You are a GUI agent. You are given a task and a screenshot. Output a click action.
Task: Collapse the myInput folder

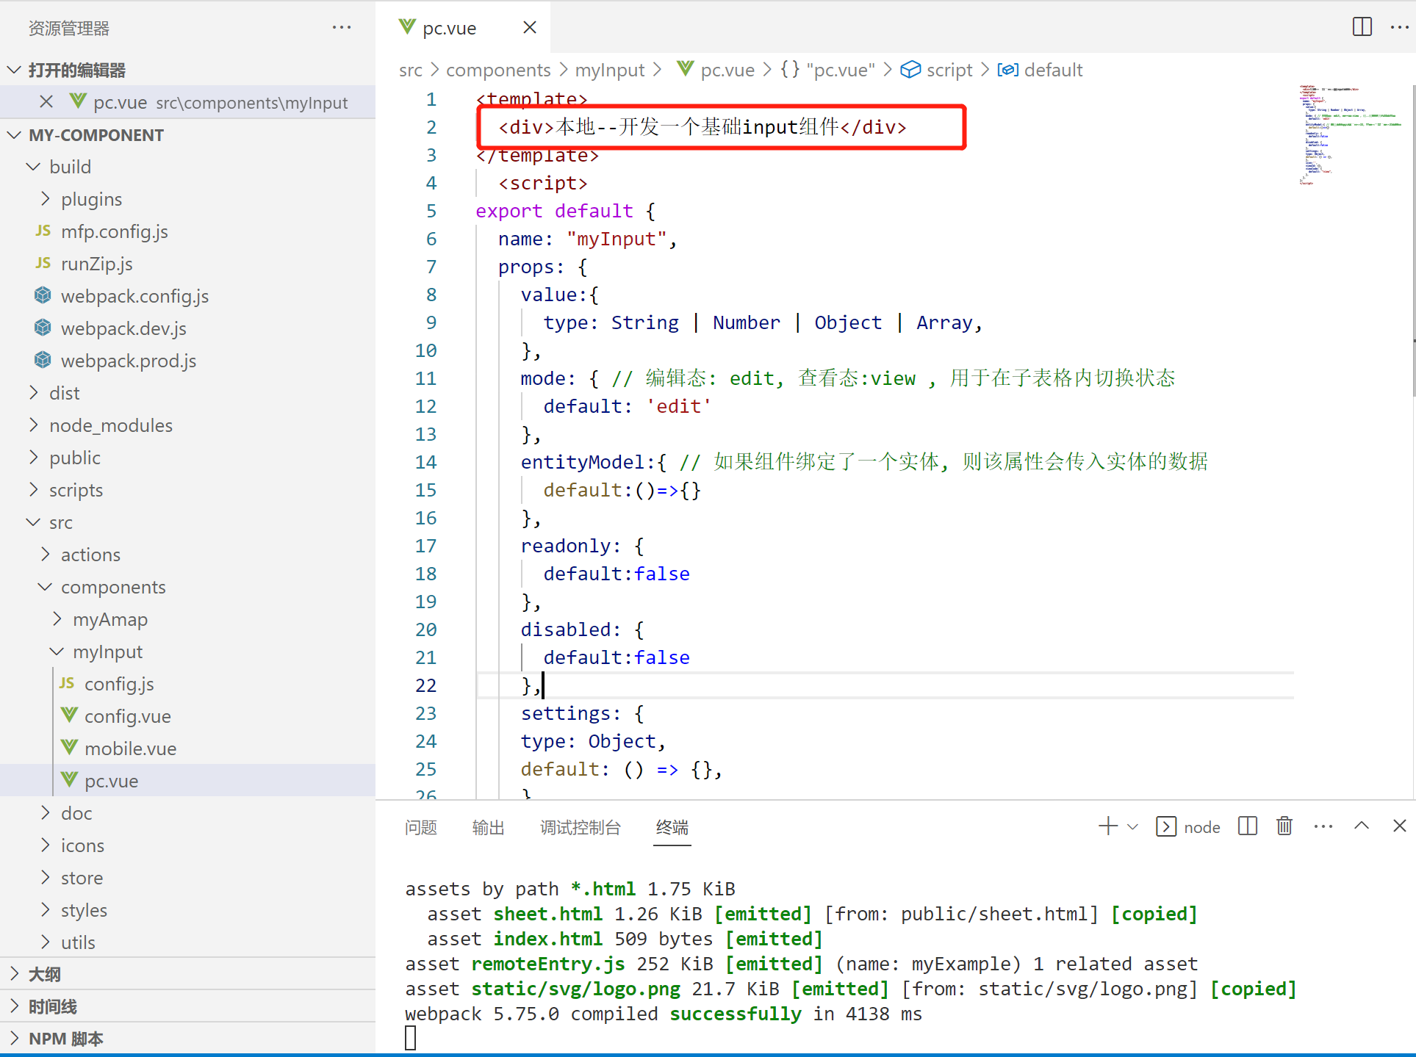point(57,652)
